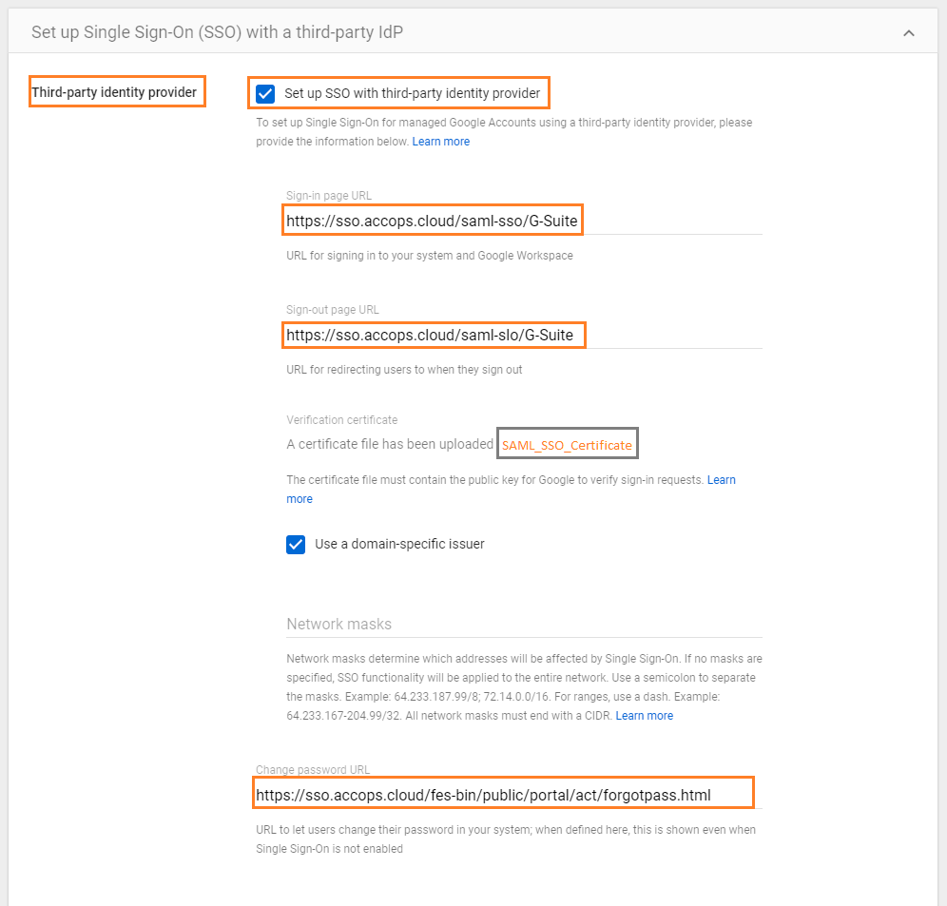Uncheck the 'Set up SSO with third-party identity provider' checkbox

pyautogui.click(x=266, y=94)
